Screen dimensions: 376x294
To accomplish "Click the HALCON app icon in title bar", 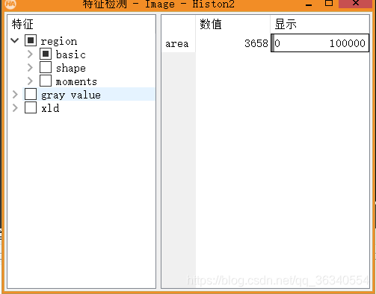I will [10, 4].
